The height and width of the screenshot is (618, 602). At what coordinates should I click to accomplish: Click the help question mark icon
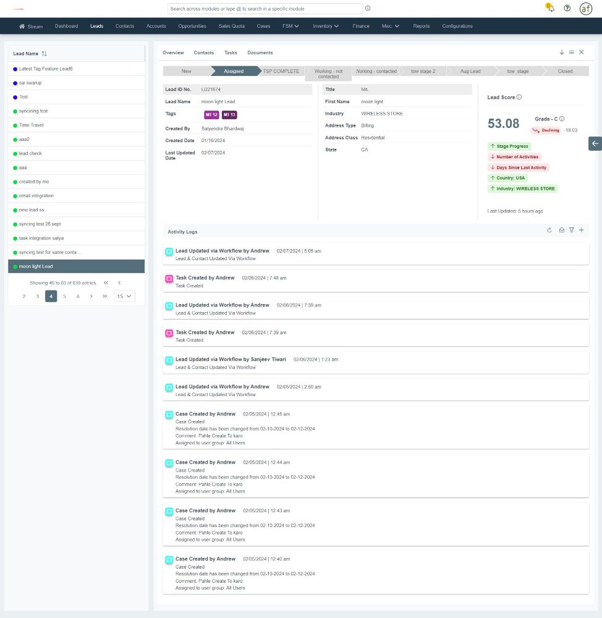click(x=567, y=8)
